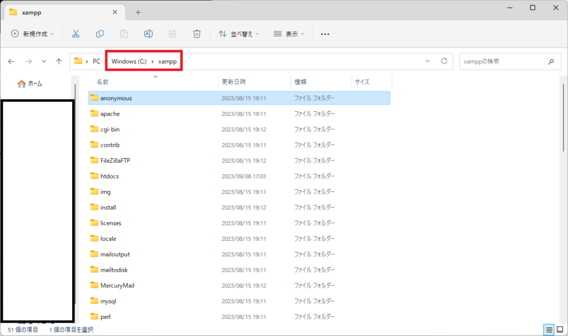This screenshot has width=568, height=336.
Task: Select the xampp tab
Action: pyautogui.click(x=65, y=12)
